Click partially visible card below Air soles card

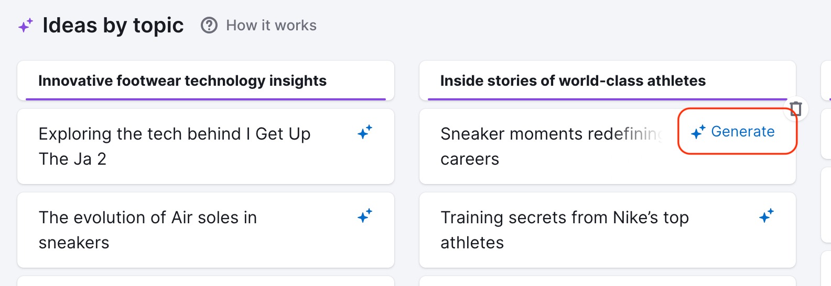(206, 281)
